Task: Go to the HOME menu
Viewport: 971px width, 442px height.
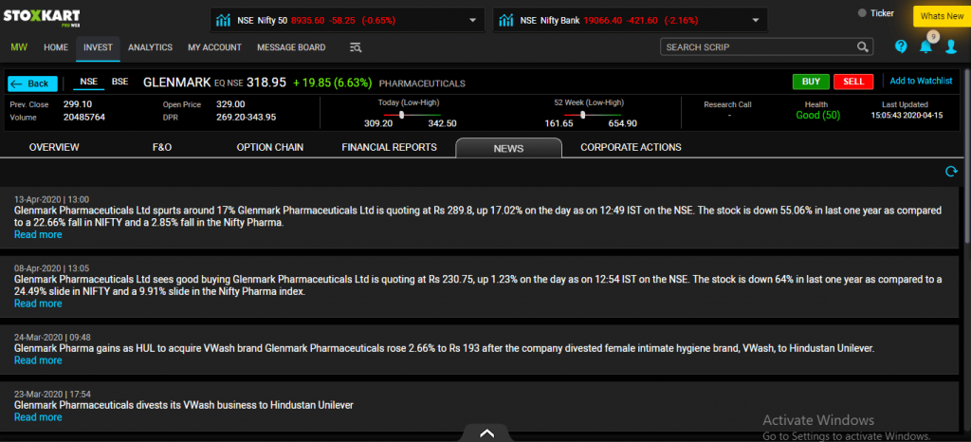Action: click(56, 47)
